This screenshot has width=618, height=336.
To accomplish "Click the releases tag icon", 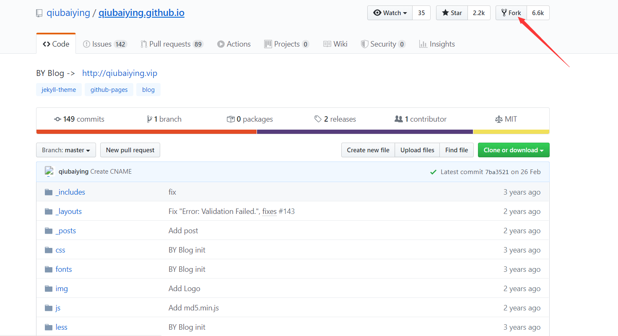I will click(318, 119).
